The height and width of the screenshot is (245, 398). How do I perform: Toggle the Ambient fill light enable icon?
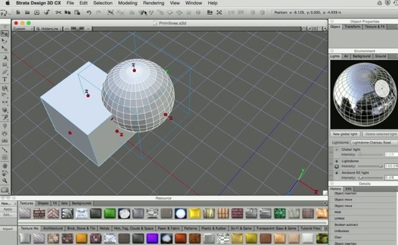click(x=337, y=173)
